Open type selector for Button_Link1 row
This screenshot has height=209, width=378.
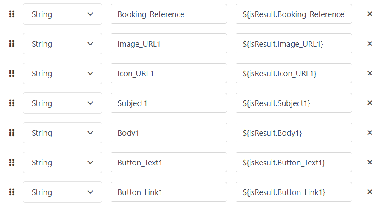[62, 192]
